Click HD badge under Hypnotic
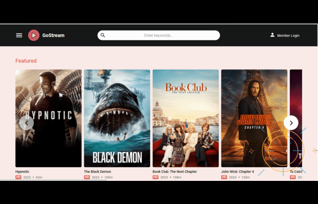318x204 pixels. tap(18, 177)
